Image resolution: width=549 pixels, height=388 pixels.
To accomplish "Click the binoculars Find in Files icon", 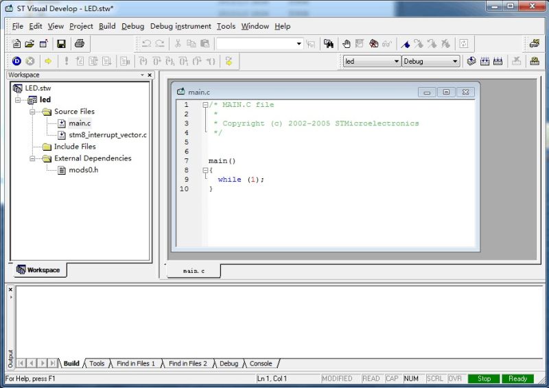I will click(x=329, y=44).
